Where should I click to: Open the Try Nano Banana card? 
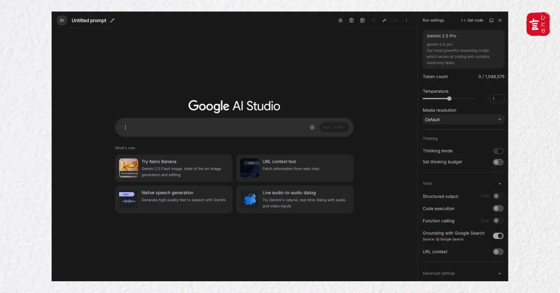[x=174, y=168]
